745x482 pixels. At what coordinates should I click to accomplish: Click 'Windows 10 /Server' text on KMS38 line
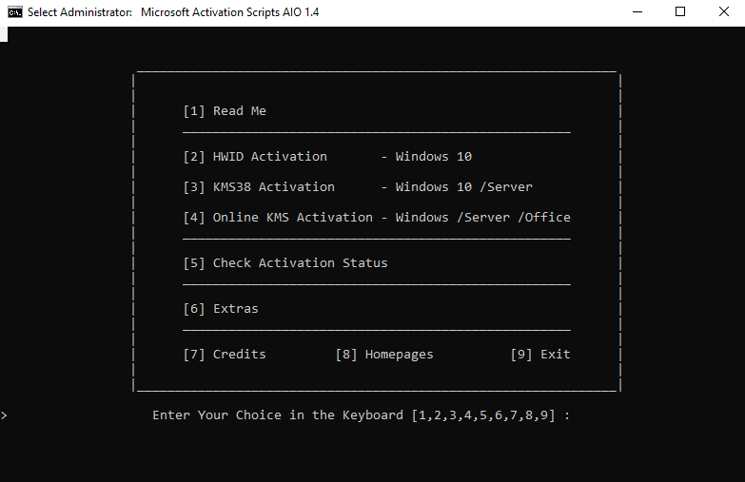tap(464, 187)
